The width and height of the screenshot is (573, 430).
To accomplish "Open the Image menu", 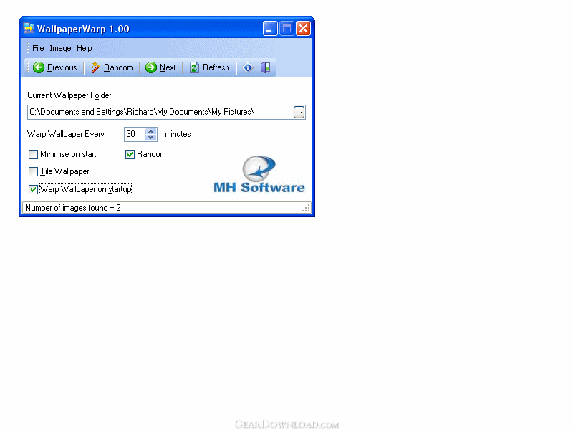I will (60, 48).
